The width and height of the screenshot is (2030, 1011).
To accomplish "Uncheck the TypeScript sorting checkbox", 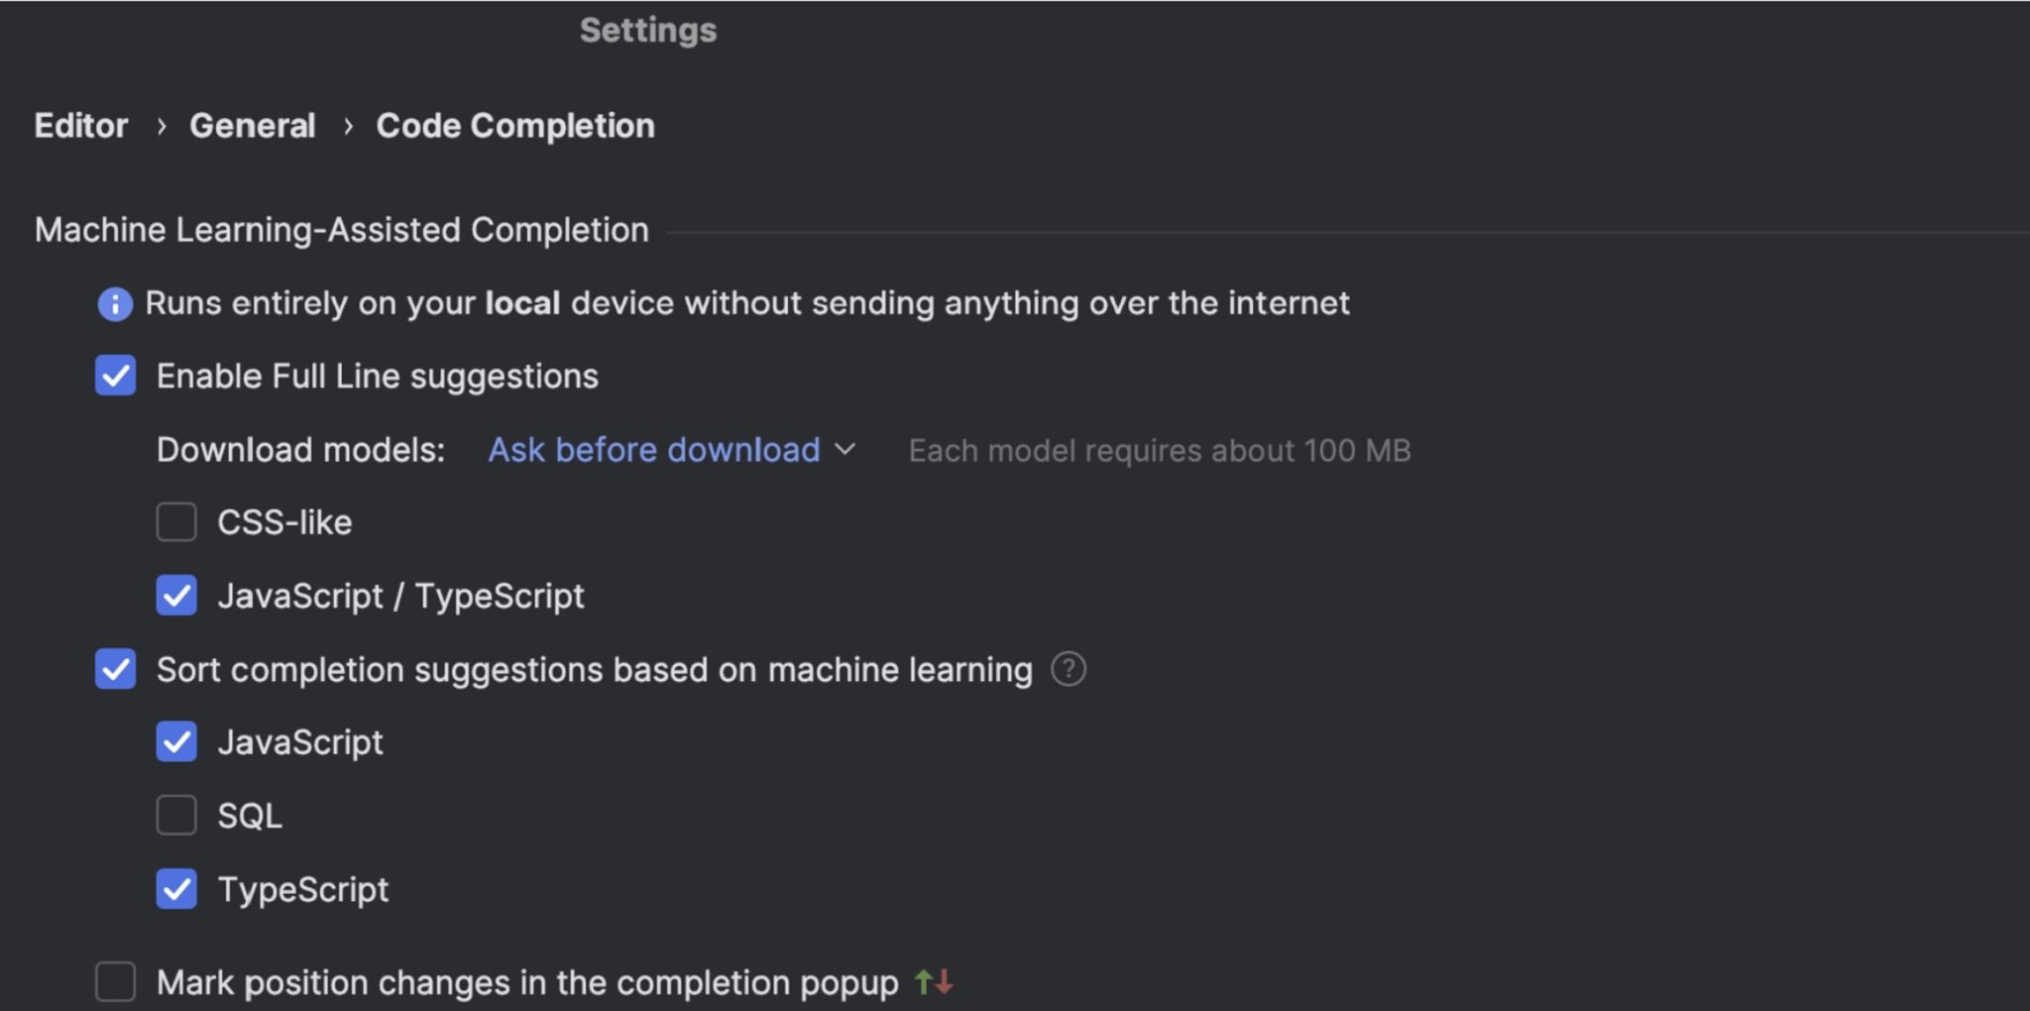I will click(176, 889).
